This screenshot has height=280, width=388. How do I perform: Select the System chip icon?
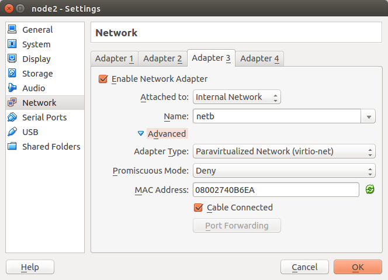12,44
